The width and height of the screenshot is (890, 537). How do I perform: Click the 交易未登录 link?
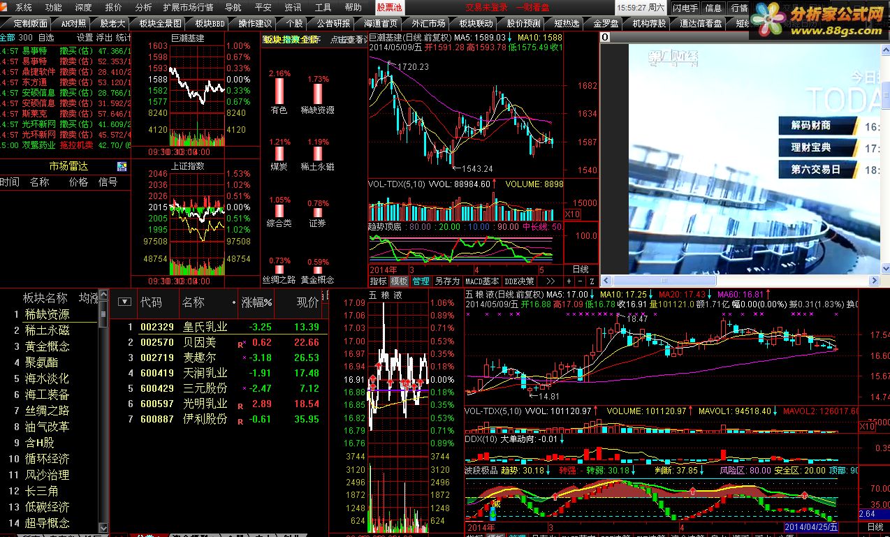pyautogui.click(x=487, y=7)
